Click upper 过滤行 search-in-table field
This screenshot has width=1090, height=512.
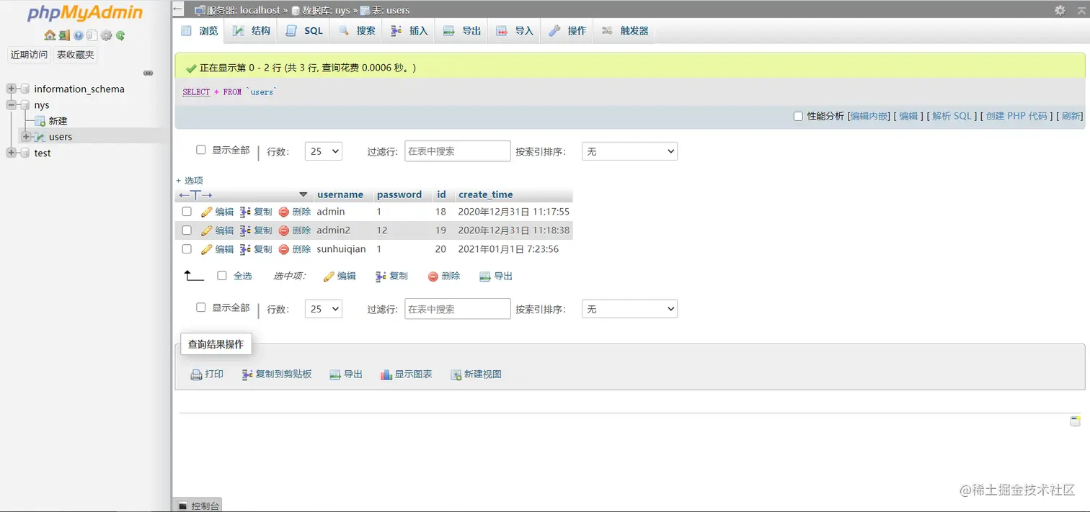point(458,151)
